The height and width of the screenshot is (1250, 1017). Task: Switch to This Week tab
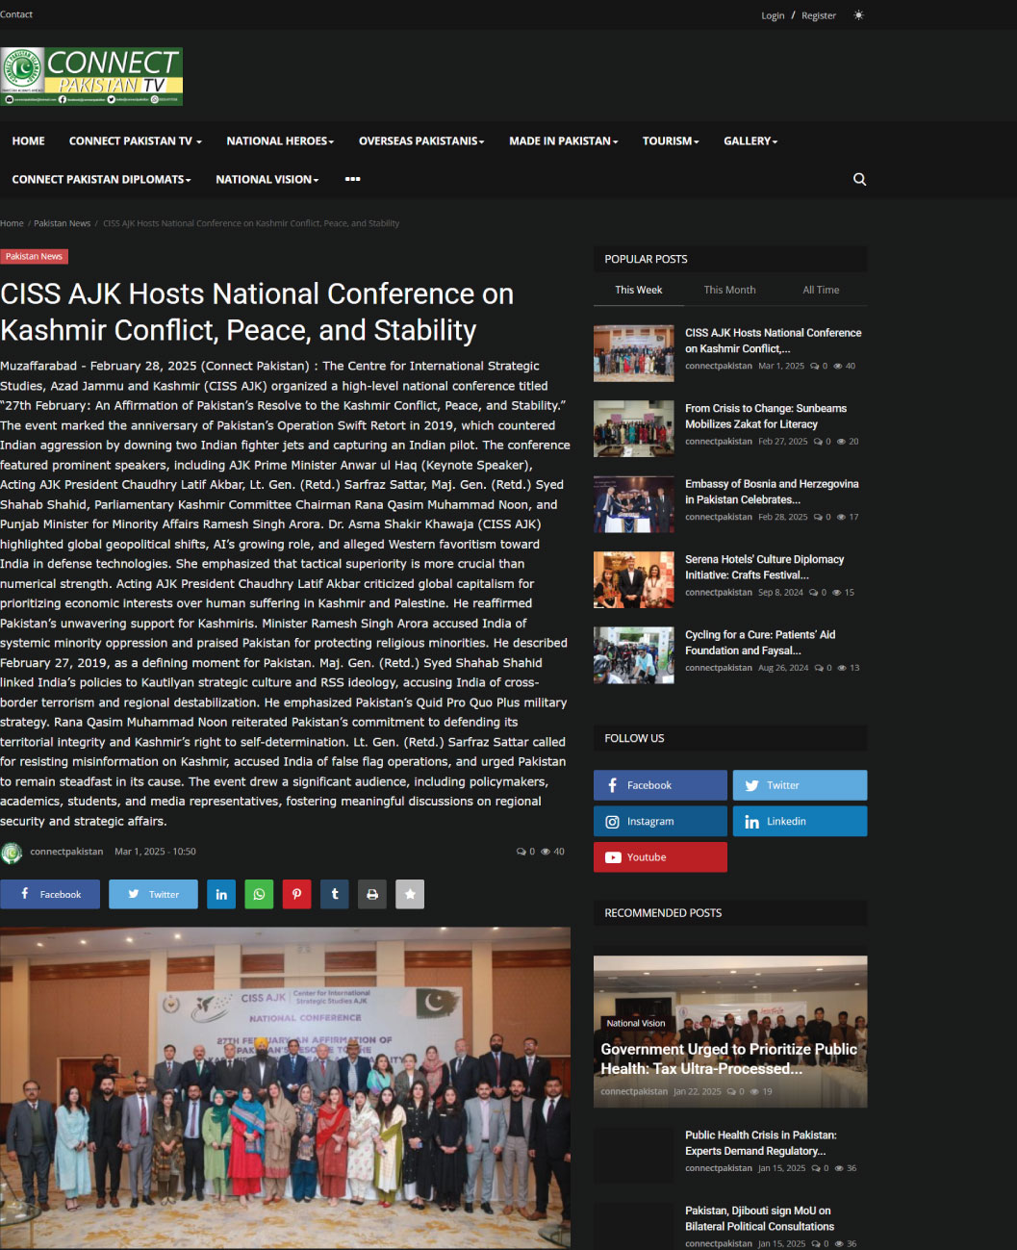pos(638,290)
